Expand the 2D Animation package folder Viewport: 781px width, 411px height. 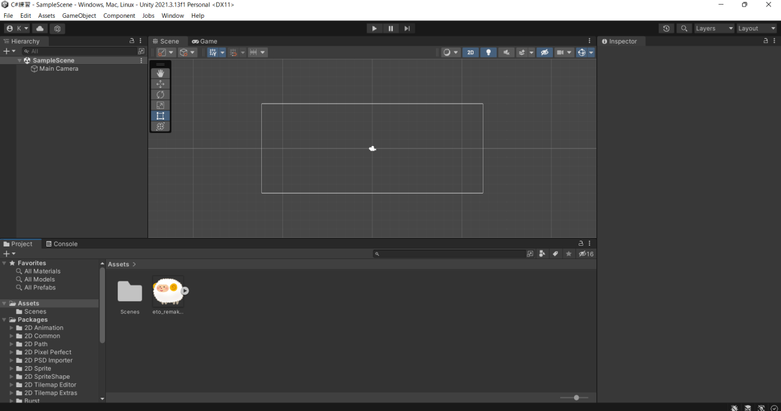click(11, 328)
